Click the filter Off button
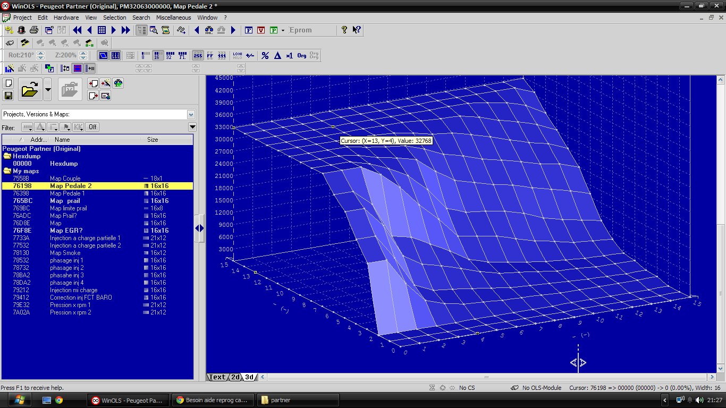Image resolution: width=726 pixels, height=408 pixels. pos(92,127)
